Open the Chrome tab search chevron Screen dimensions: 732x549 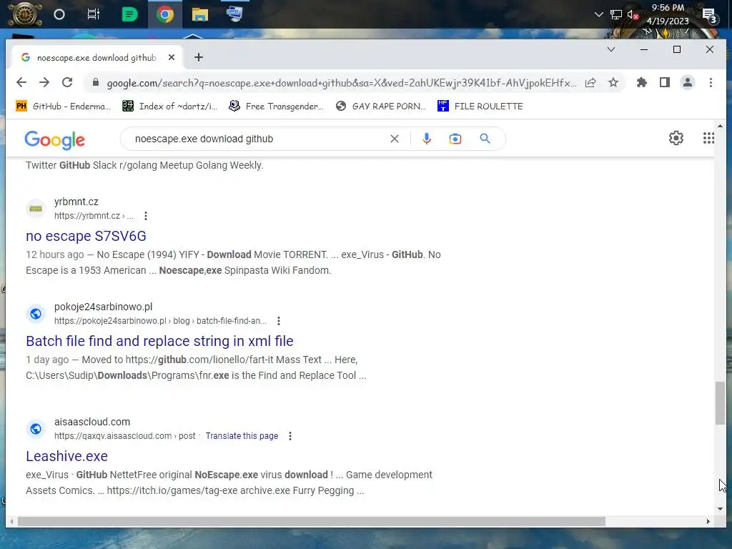[611, 49]
